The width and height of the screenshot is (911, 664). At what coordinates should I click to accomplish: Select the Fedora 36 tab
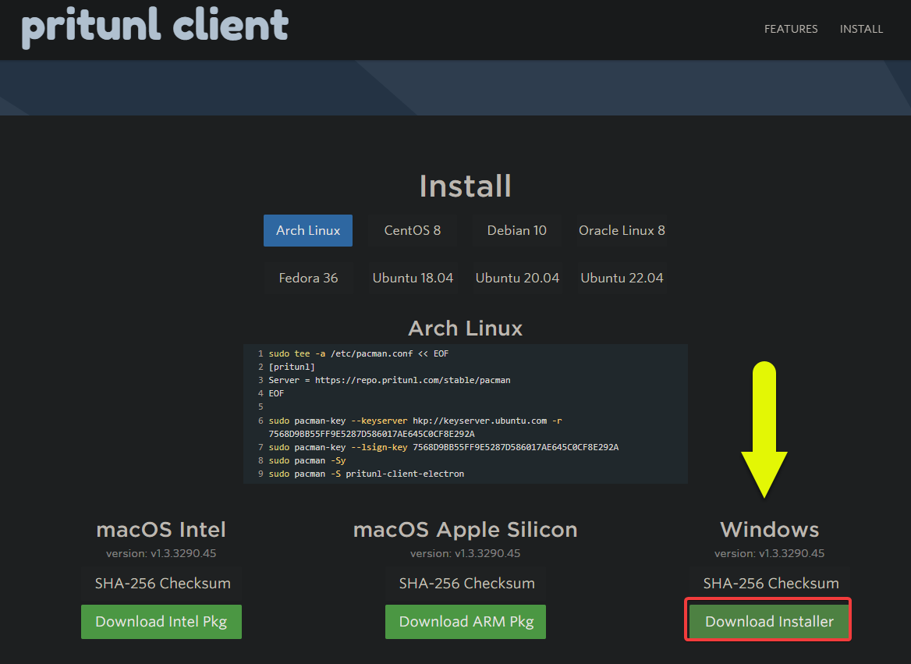coord(308,278)
